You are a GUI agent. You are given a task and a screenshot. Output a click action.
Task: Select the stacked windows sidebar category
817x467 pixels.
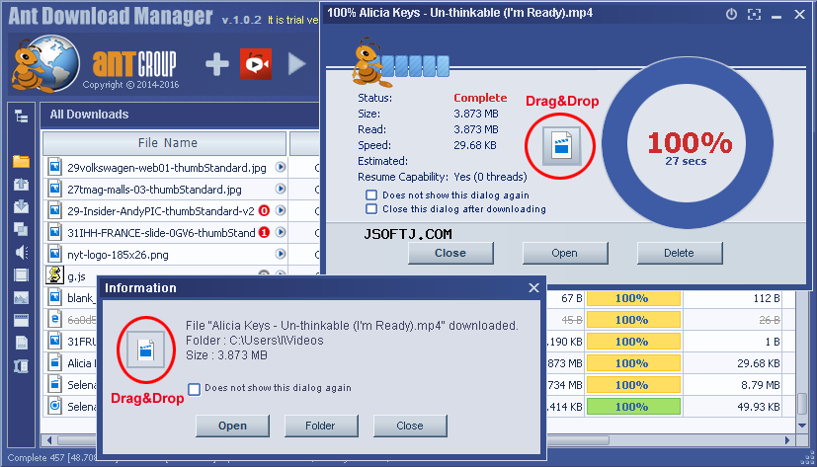[22, 229]
